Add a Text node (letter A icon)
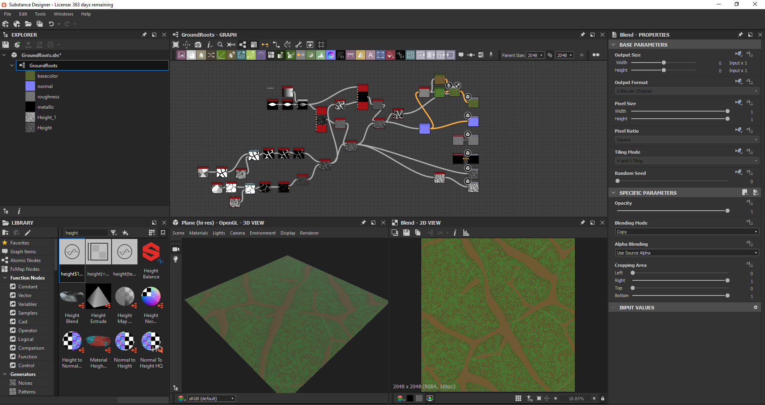Screen dimensions: 765x405 [371, 55]
